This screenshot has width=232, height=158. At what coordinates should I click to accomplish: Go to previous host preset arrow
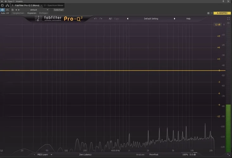tap(16, 10)
